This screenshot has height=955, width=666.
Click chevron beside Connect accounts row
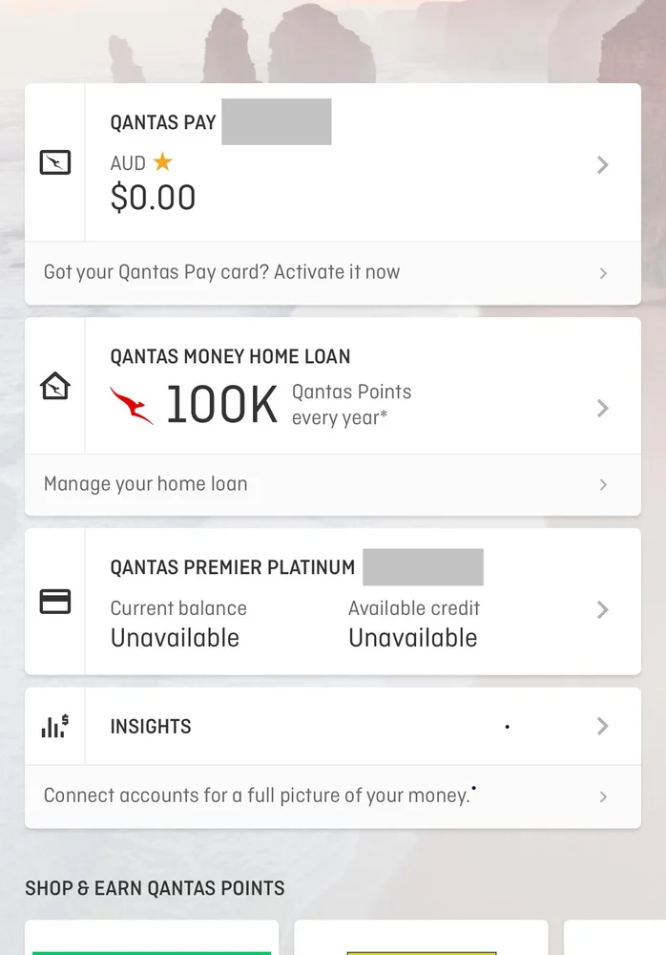pos(603,796)
